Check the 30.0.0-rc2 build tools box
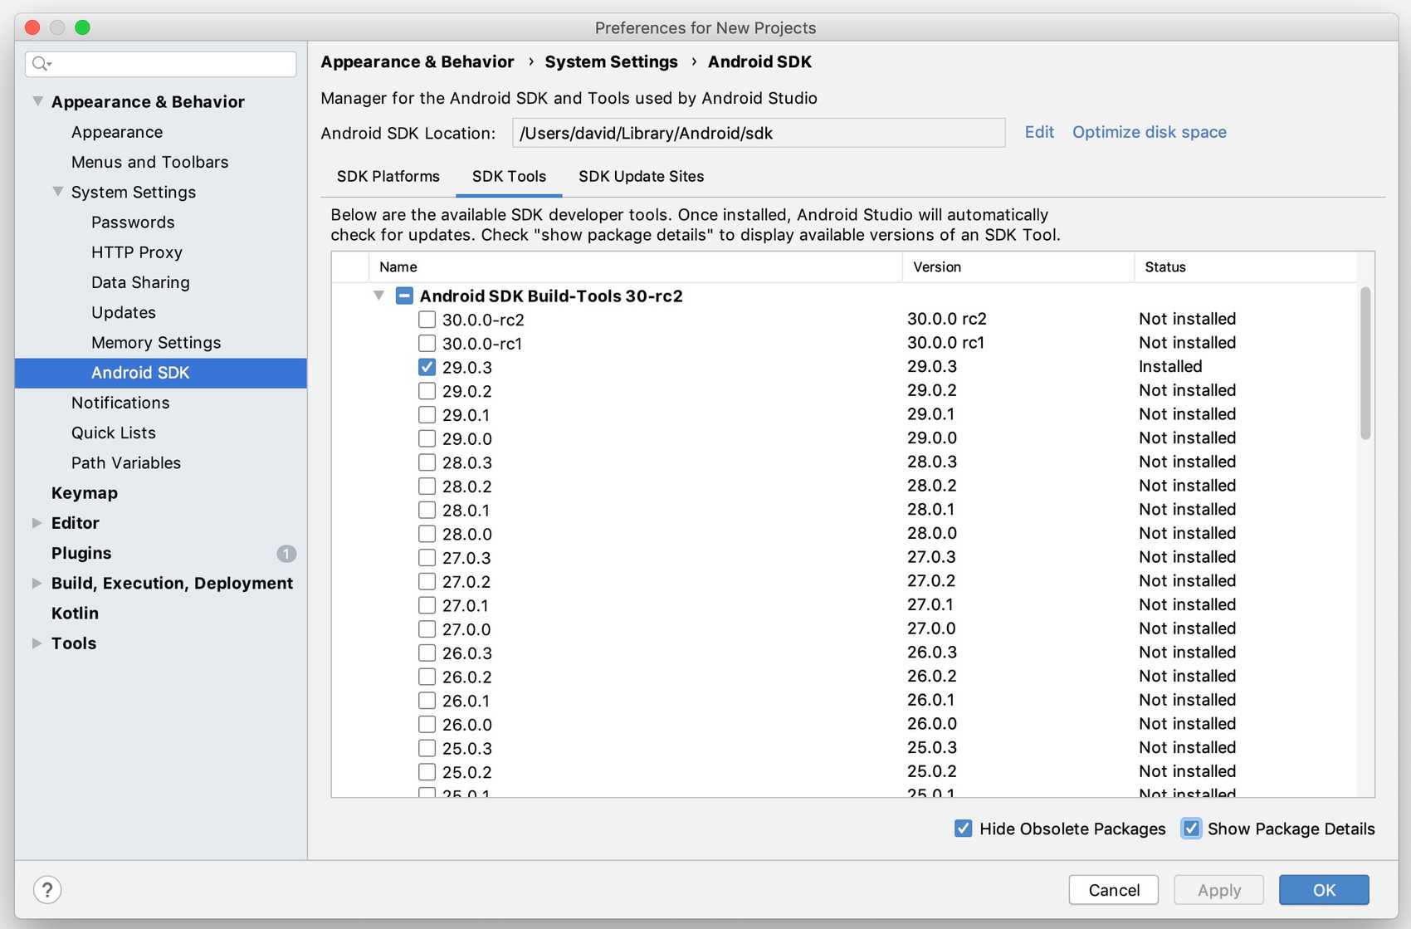1411x929 pixels. pyautogui.click(x=427, y=320)
